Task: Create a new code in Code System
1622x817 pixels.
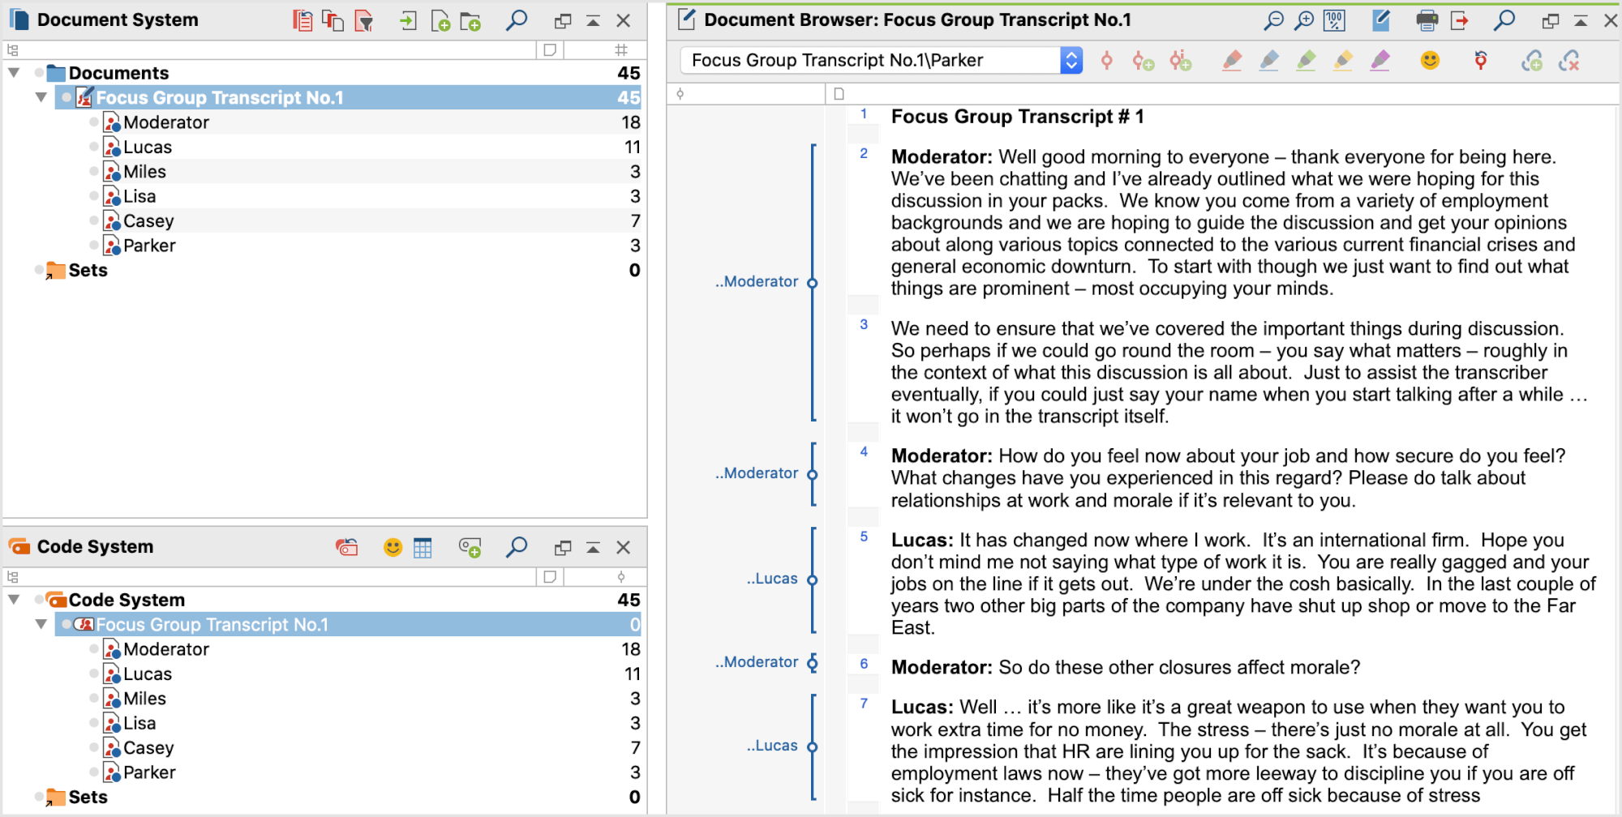Action: [471, 547]
